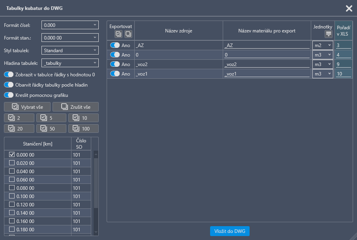Click the Jednotky column filter icon
This screenshot has height=240, width=357.
(328, 34)
